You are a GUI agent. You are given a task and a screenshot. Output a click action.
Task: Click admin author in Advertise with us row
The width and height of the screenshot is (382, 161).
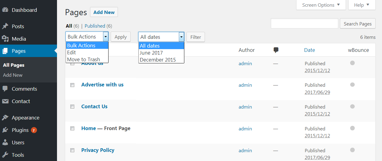245,85
